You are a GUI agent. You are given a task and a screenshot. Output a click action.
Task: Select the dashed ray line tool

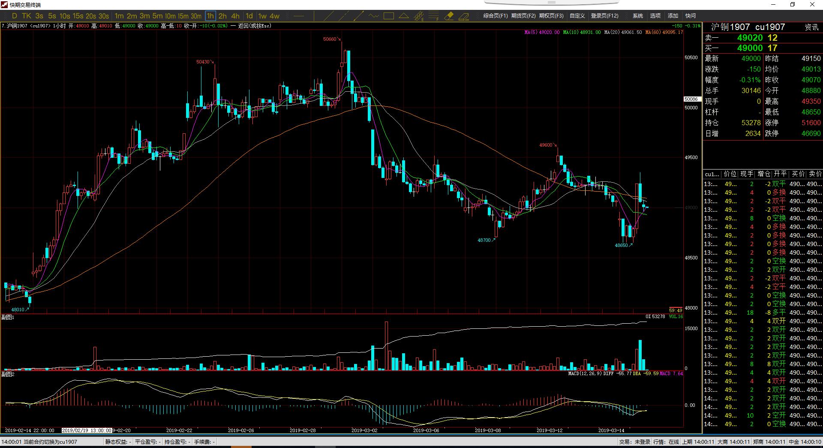pyautogui.click(x=344, y=16)
